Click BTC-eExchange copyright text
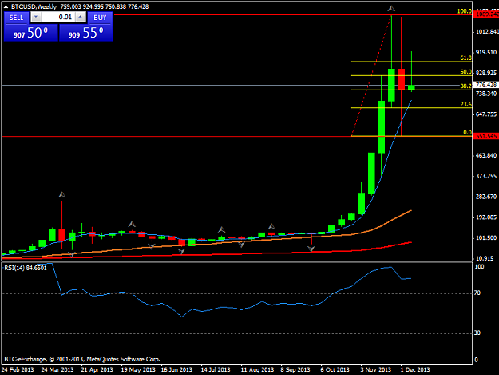Screen dimensions: 499x375 (82, 359)
